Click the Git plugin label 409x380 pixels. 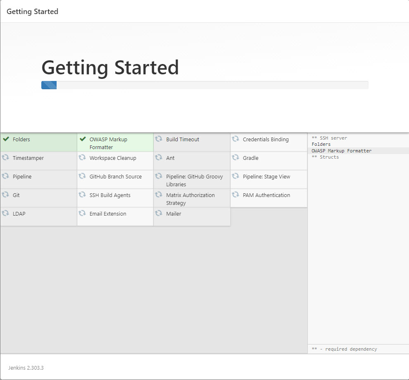pyautogui.click(x=16, y=195)
